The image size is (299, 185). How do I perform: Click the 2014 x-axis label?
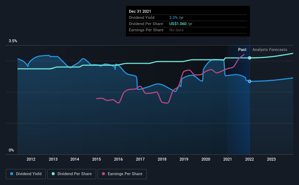[x=75, y=159]
